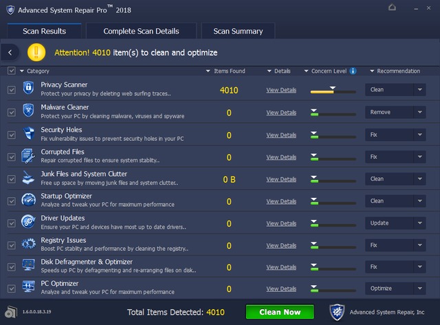This screenshot has height=325, width=440.
Task: Sort by the Items Found column header
Action: pos(225,71)
